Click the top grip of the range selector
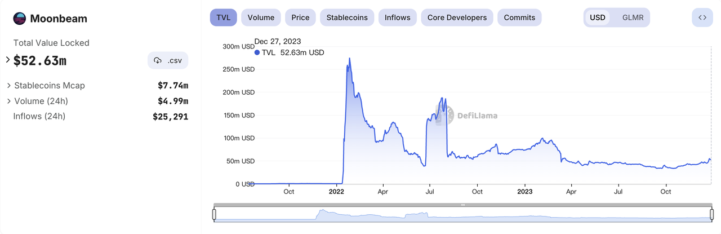The image size is (721, 234). (x=462, y=205)
